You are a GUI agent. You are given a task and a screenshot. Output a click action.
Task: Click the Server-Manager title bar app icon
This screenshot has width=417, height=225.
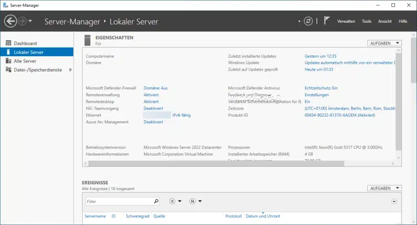pos(5,5)
